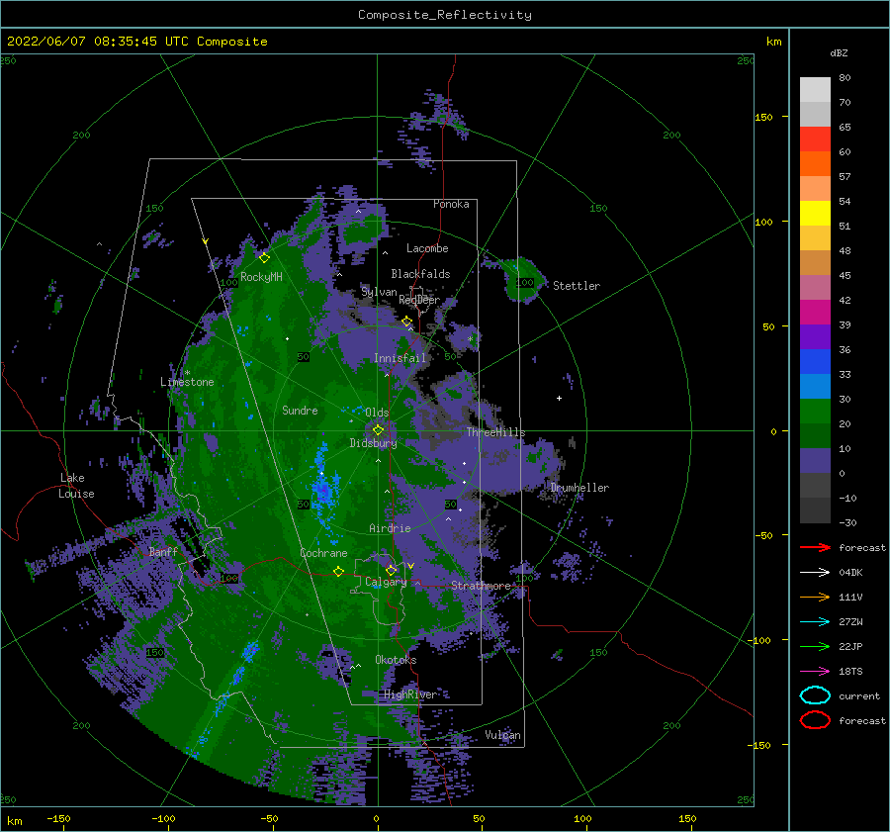This screenshot has width=890, height=832.
Task: Click the Okotoks town label
Action: pos(396,660)
